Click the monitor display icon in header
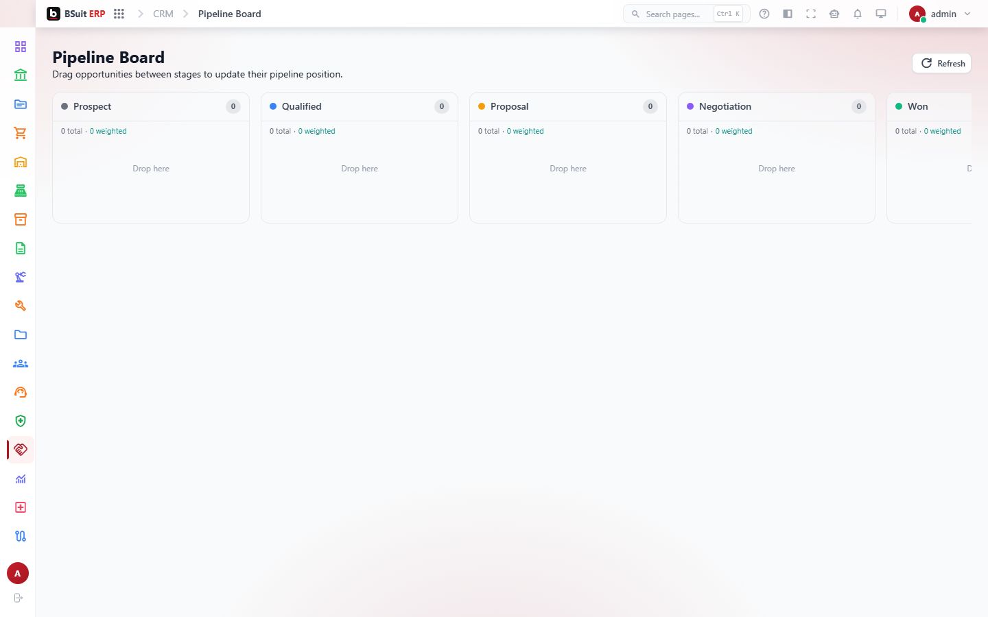The width and height of the screenshot is (988, 617). 881,14
